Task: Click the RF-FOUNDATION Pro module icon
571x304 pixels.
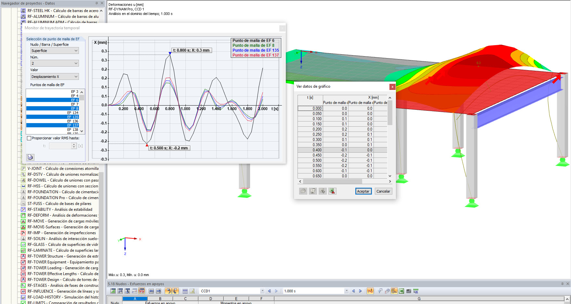Action: [23, 198]
